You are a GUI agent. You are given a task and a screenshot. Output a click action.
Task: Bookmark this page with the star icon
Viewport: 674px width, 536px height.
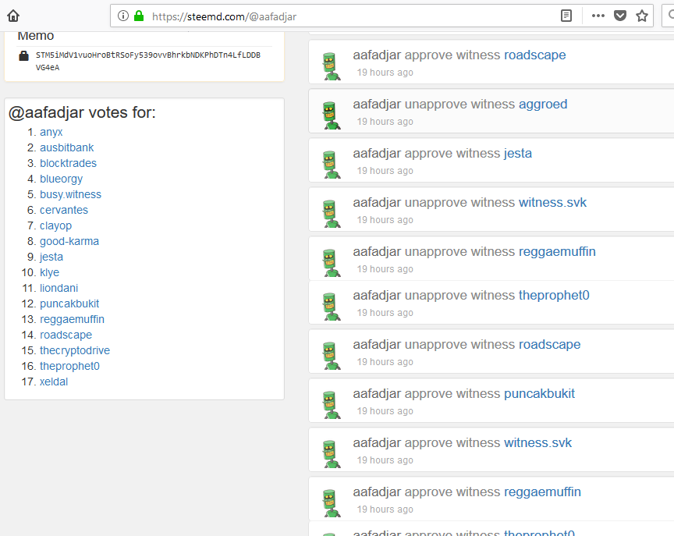click(641, 15)
